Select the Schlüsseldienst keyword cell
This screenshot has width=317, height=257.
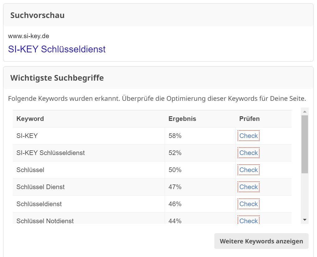point(88,204)
